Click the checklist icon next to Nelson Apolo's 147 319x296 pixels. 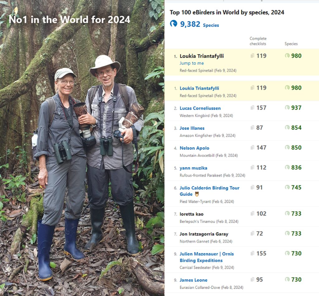tap(253, 148)
